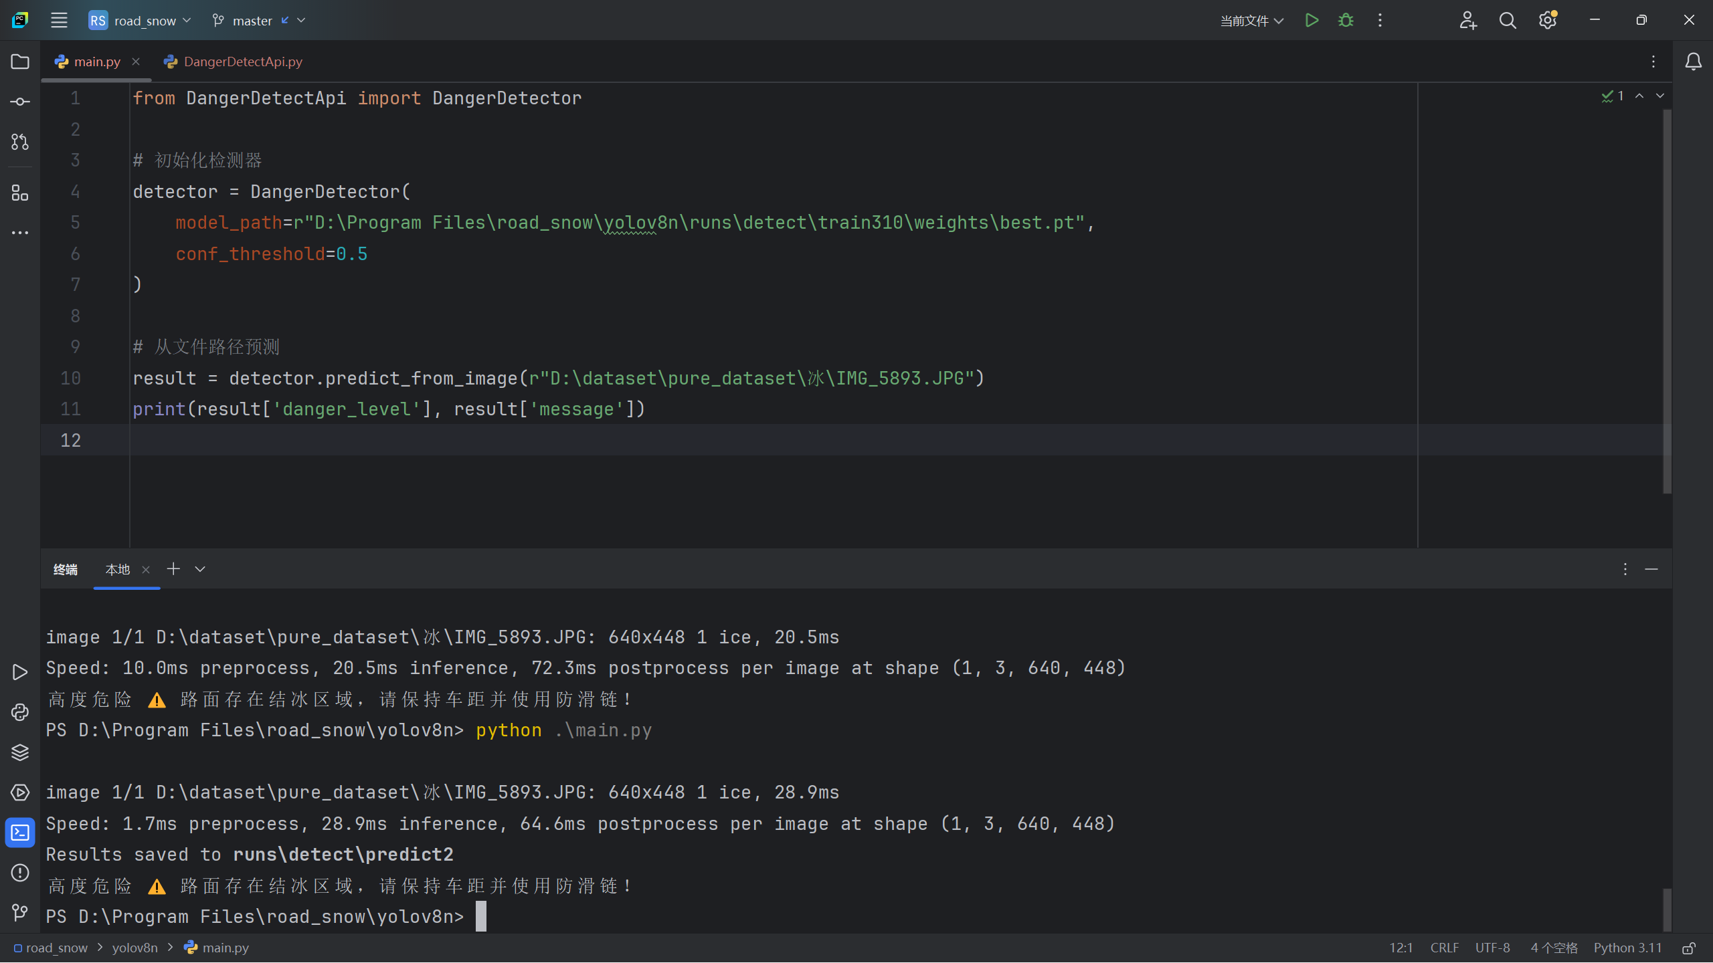Open inspection widget with 1 typo

point(1613,96)
